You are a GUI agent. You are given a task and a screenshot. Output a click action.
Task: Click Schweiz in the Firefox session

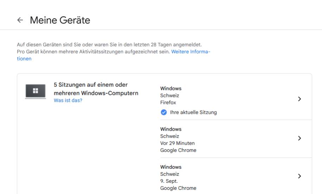pos(170,96)
